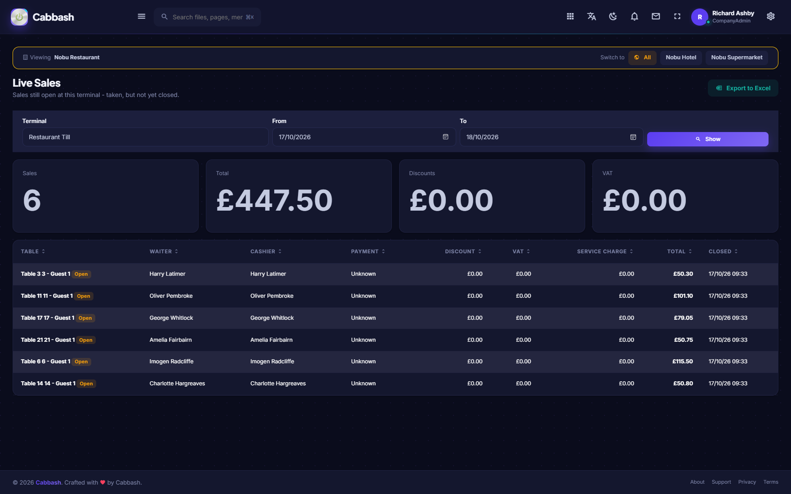Switch to Nobu Hotel
Image resolution: width=791 pixels, height=494 pixels.
coord(681,57)
